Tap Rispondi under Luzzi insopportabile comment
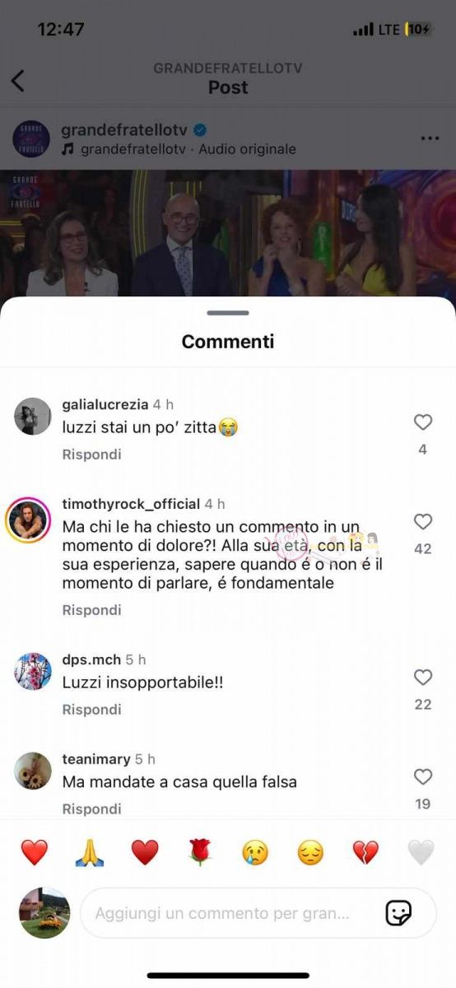This screenshot has width=456, height=988. 91,710
